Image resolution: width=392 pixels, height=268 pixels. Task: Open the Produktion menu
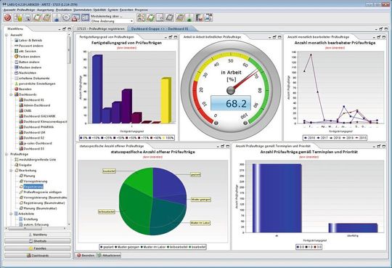point(64,9)
